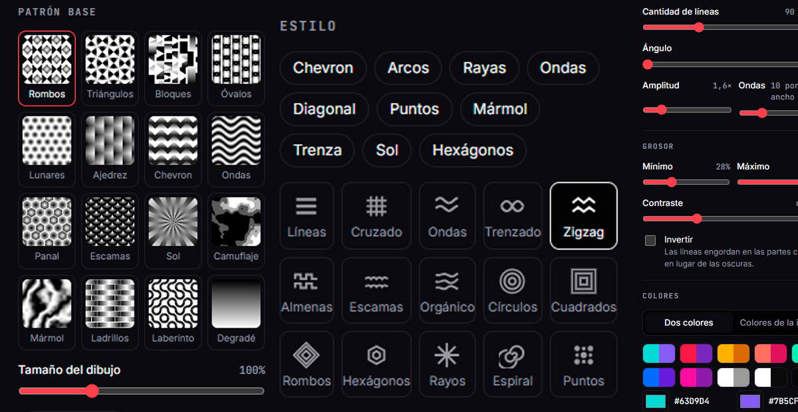Select the Degradé gradient pattern
The image size is (798, 412).
(x=236, y=312)
